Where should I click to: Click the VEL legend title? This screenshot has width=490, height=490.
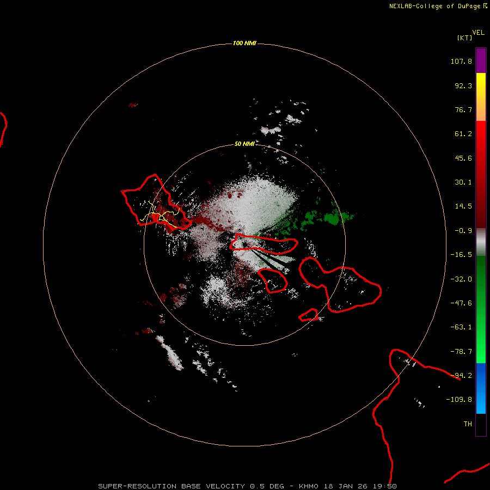point(478,33)
